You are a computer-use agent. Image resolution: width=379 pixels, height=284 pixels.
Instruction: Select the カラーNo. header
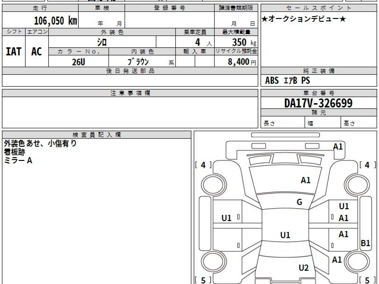point(79,51)
